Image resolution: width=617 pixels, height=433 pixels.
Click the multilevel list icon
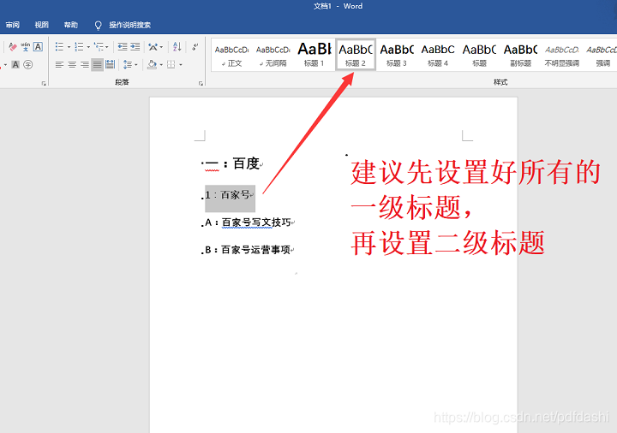pyautogui.click(x=99, y=47)
